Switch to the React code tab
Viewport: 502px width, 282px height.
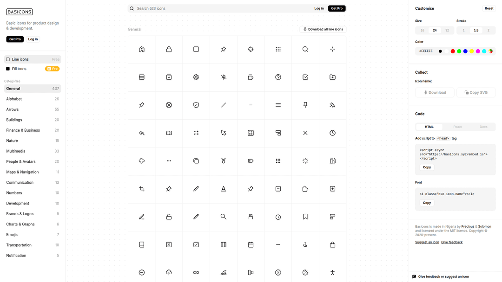457,127
